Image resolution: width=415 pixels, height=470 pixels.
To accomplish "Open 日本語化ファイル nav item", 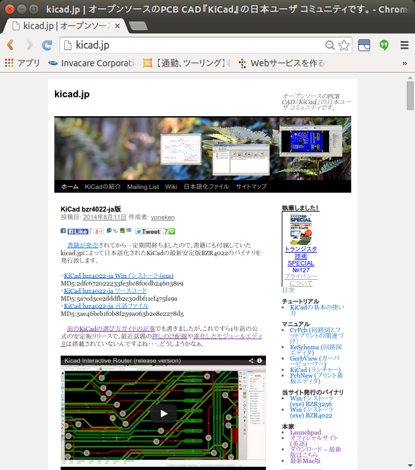I will 207,186.
